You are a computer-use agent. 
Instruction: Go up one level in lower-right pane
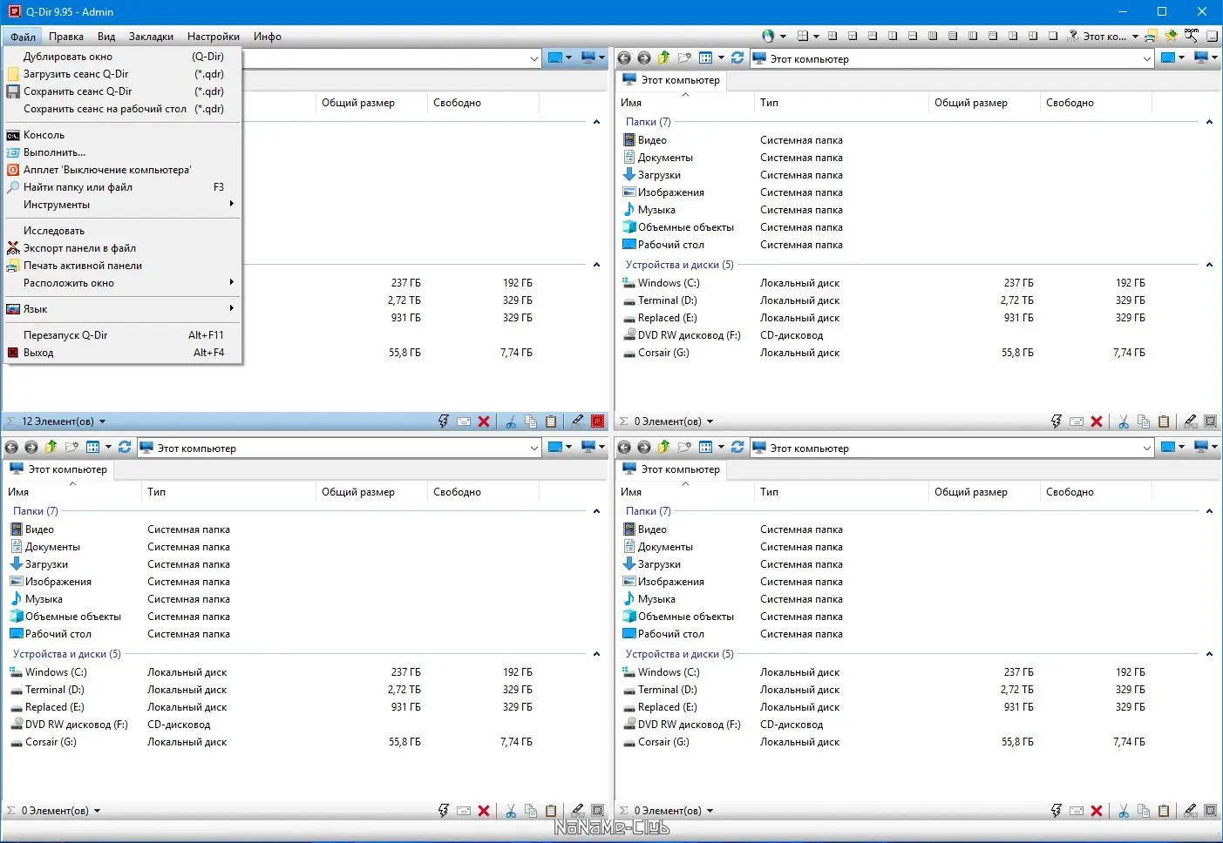pyautogui.click(x=664, y=447)
